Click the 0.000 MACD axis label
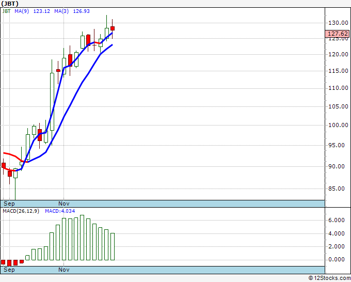The width and height of the screenshot is (351, 282). point(337,260)
